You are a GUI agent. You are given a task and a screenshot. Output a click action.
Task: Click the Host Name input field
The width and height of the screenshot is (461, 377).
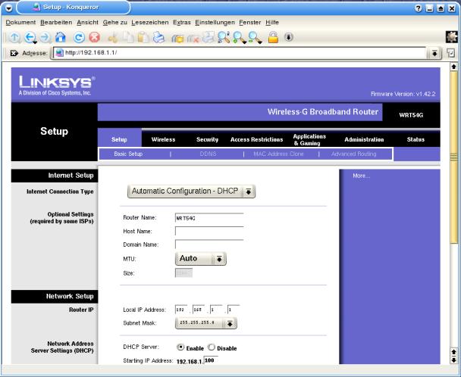(x=209, y=231)
